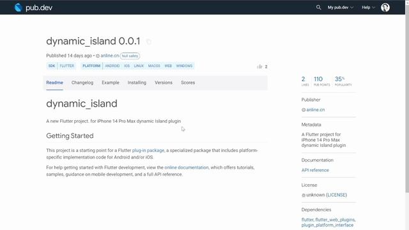This screenshot has height=230, width=409.
Task: Open the 110 pub points score
Action: click(x=321, y=81)
